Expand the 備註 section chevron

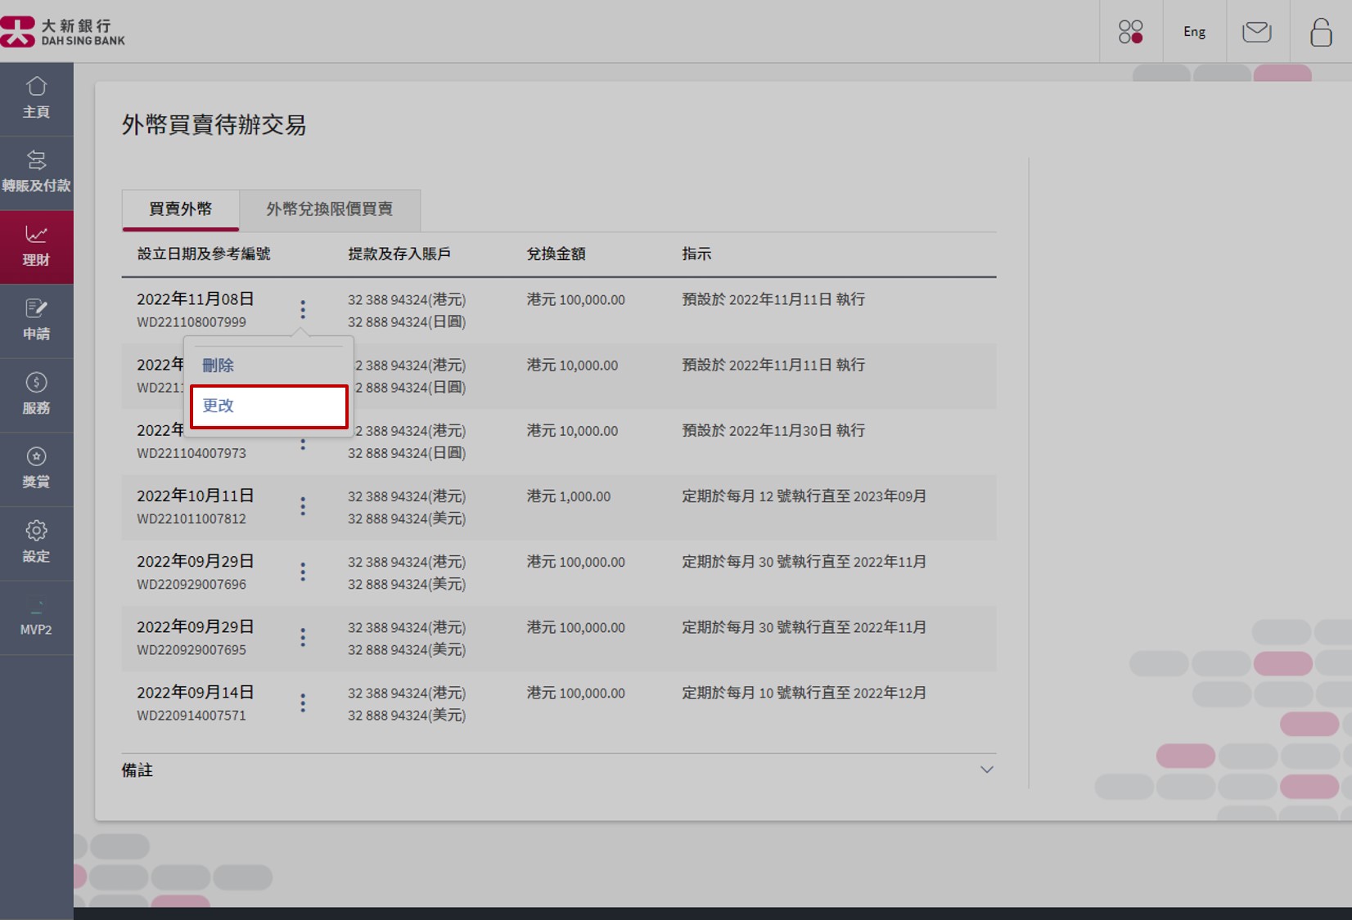(x=986, y=770)
